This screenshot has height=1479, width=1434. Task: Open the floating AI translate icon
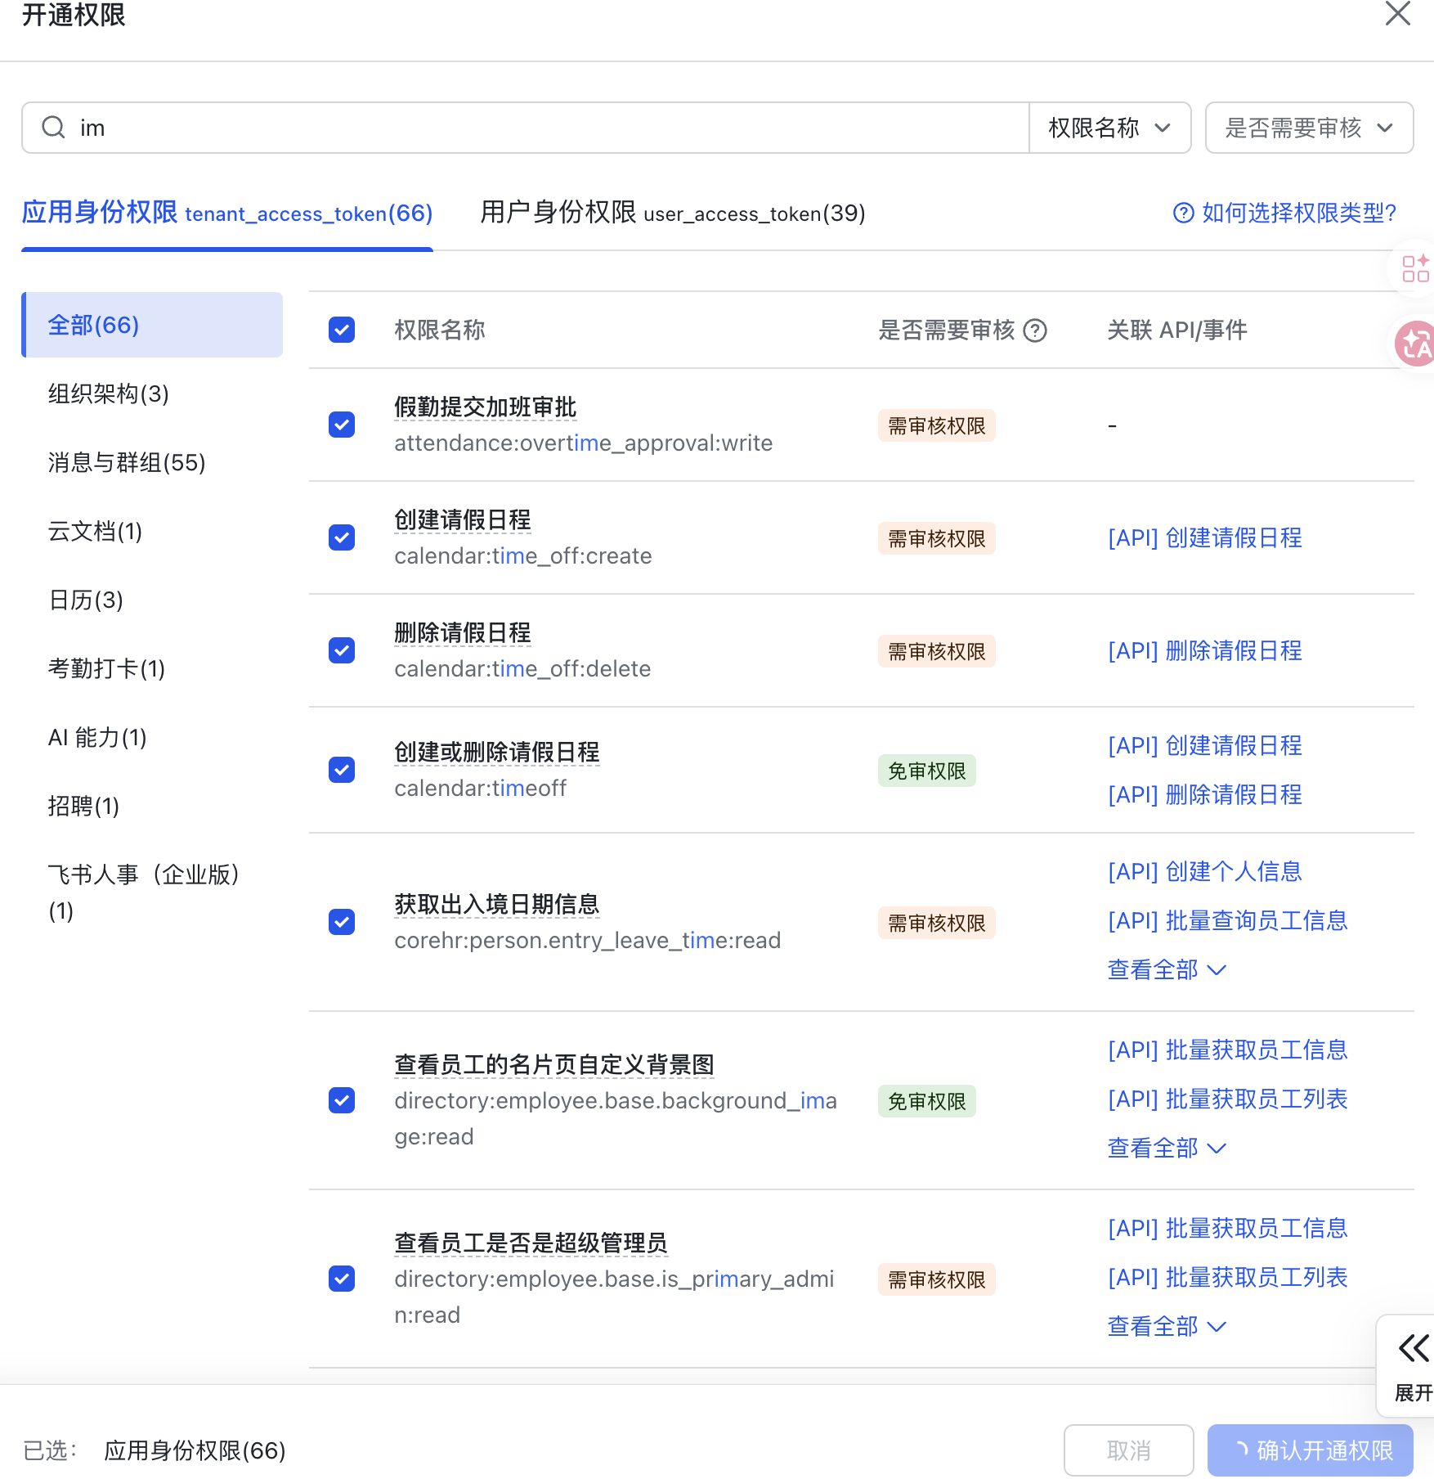point(1418,345)
